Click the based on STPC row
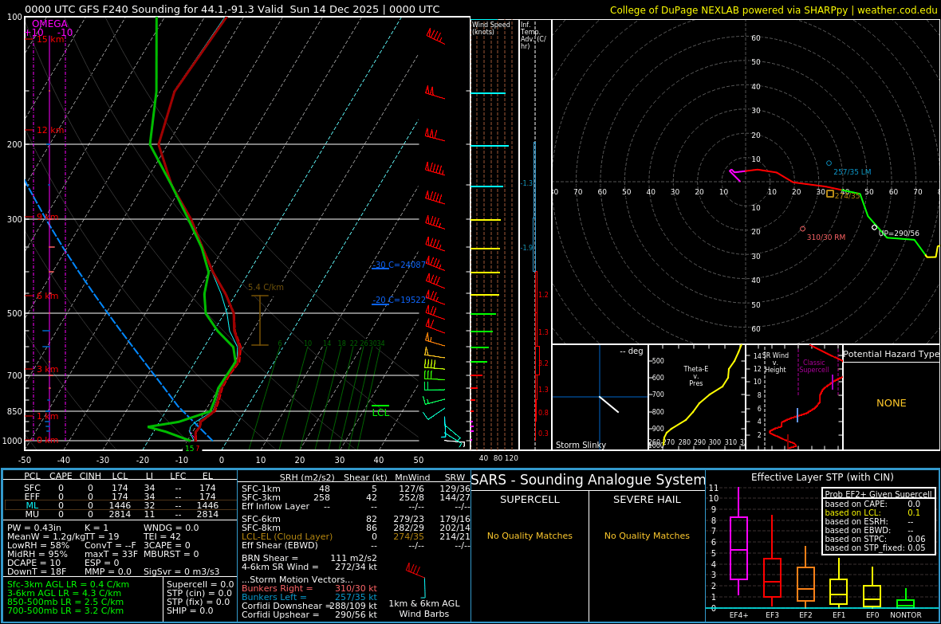The image size is (941, 624). [x=875, y=539]
